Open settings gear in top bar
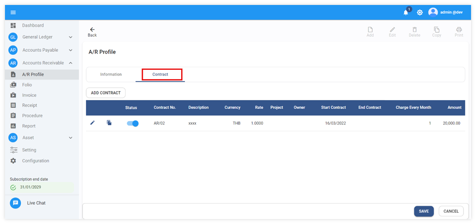Viewport: 476px width, 224px height. pyautogui.click(x=420, y=13)
